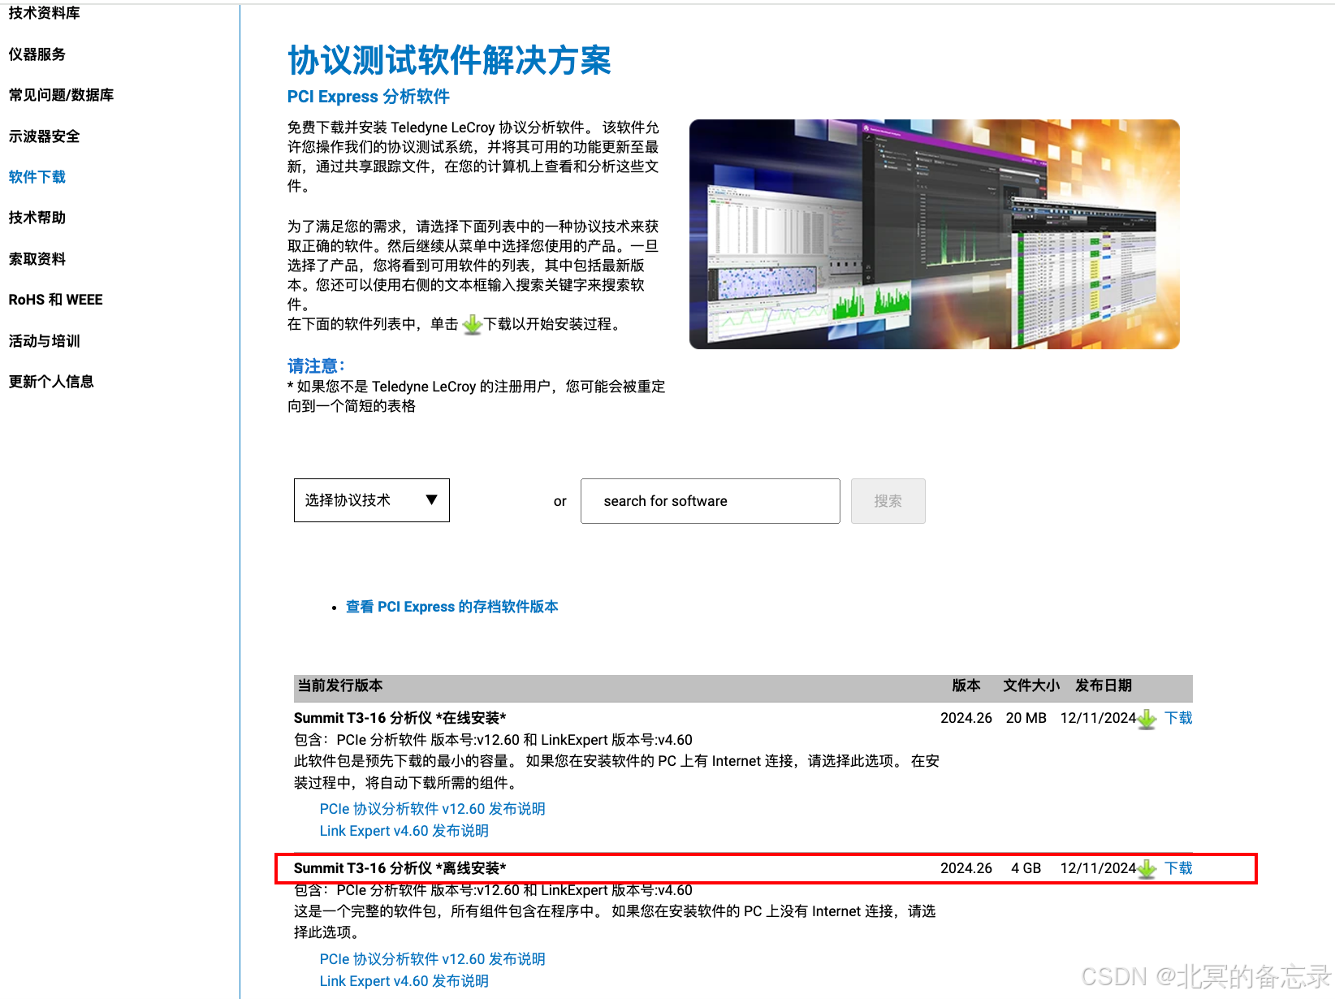Open 活动与培训 in sidebar

(44, 341)
